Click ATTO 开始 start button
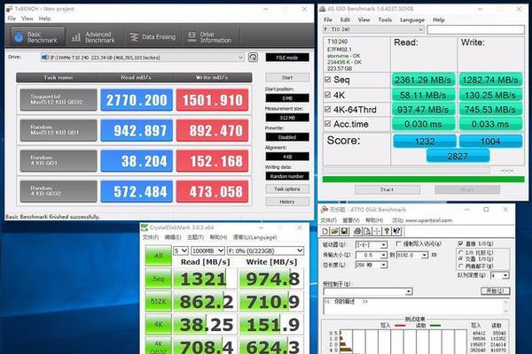532x354 pixels. point(496,291)
